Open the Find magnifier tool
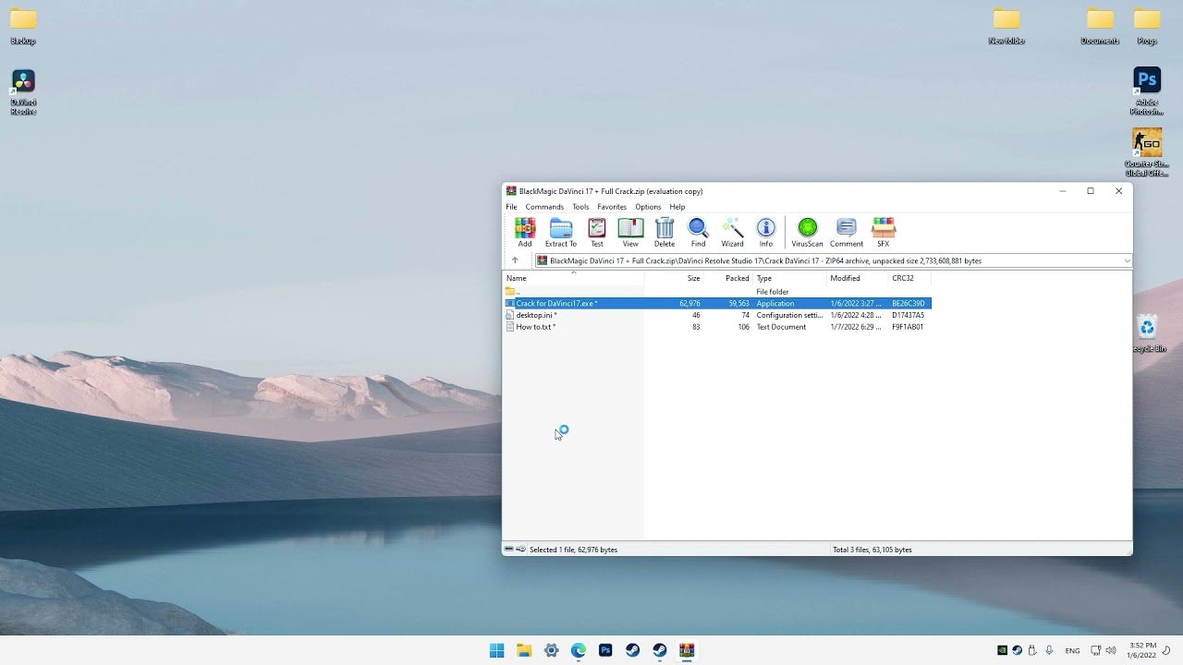Screen dimensions: 1183x665 (x=699, y=233)
